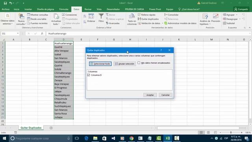Open Fuentes recientes
This screenshot has height=142, width=252.
(x=37, y=23)
